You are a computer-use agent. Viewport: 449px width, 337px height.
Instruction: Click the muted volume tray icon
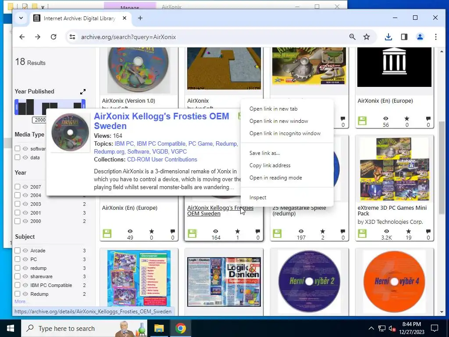pos(392,328)
